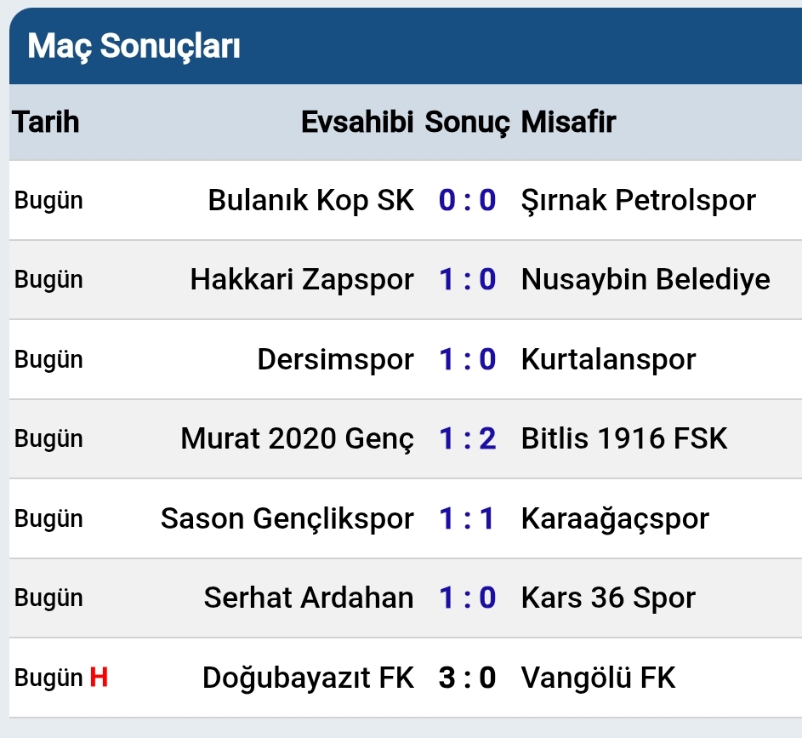Select the 1 : 2 Murat 2020 Genç score

[467, 438]
